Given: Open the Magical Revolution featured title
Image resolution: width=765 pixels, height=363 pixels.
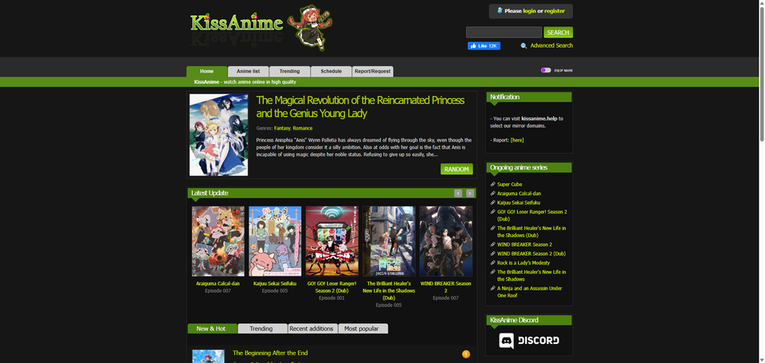Looking at the screenshot, I should [x=360, y=107].
